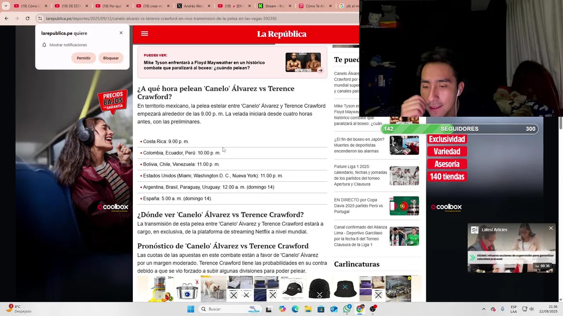Image resolution: width=563 pixels, height=316 pixels.
Task: Click the address bar URL
Action: (161, 18)
